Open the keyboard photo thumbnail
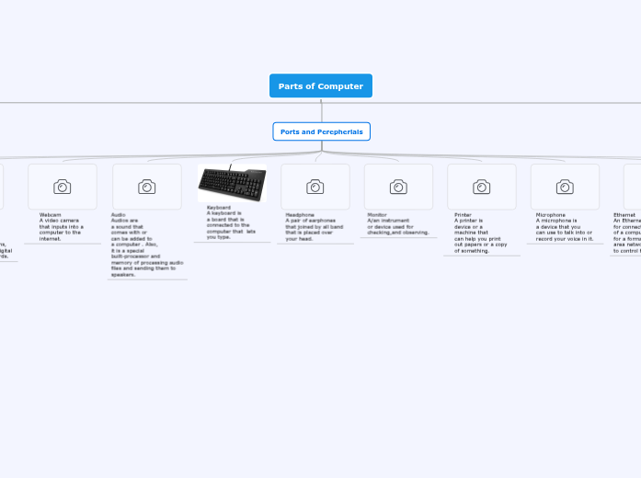Screen dimensions: 641x478 click(232, 183)
